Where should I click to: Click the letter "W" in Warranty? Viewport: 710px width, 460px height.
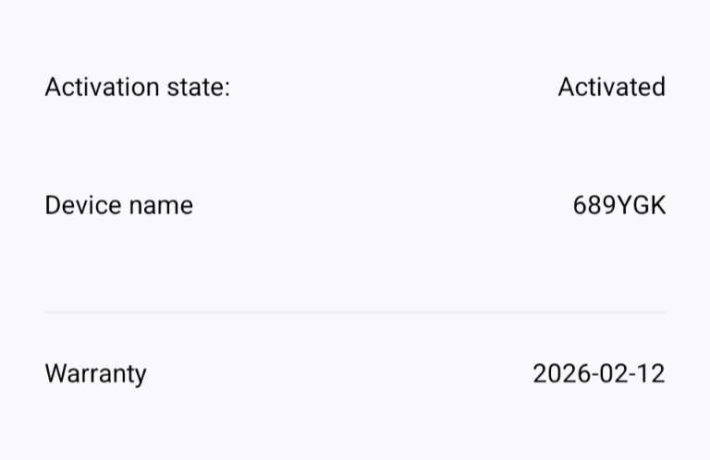tap(55, 374)
